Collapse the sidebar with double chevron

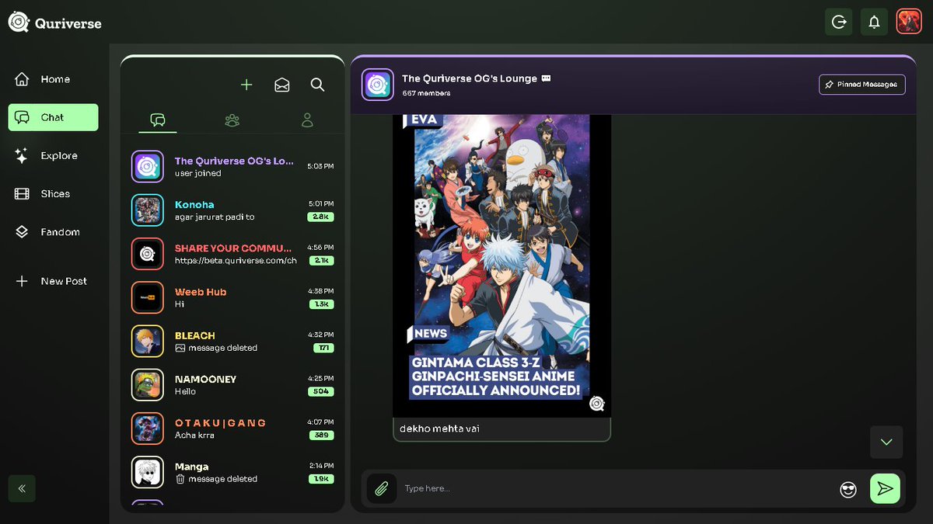22,488
